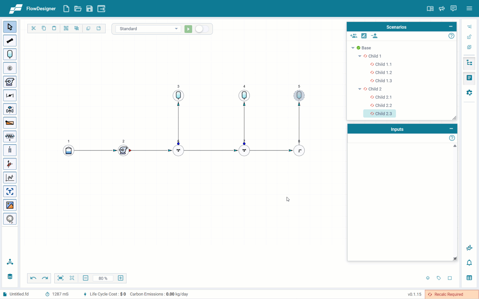Viewport: 479px width, 299px height.
Task: Click the Save file icon
Action: click(89, 9)
